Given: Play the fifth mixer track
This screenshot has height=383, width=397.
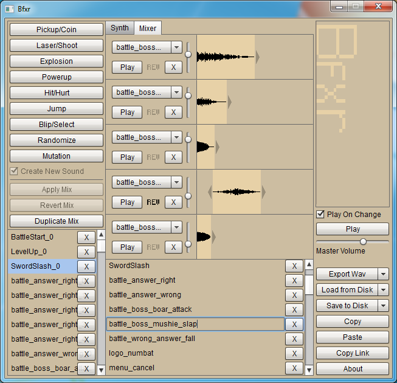Looking at the screenshot, I should click(127, 247).
